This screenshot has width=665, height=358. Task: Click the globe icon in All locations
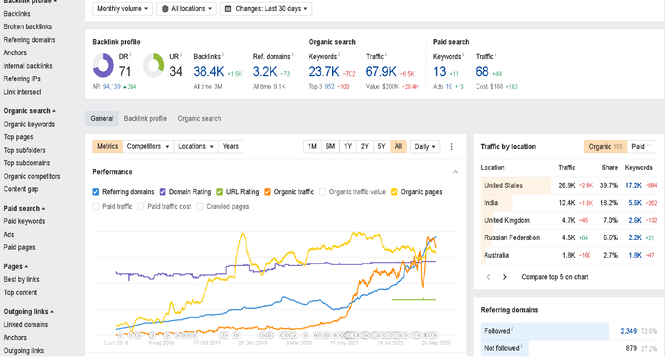(x=165, y=9)
